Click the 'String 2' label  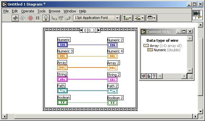[113, 75]
